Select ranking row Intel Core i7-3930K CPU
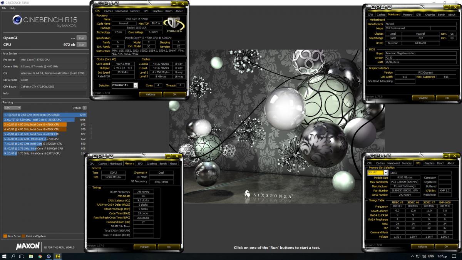Viewport: 462px width, 260px height. point(45,120)
